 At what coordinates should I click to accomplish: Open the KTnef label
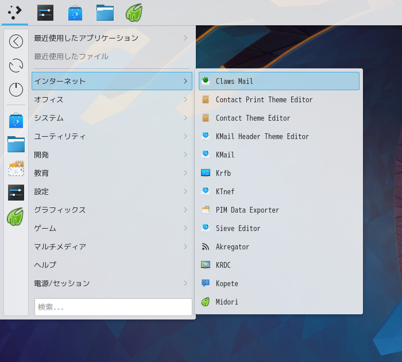pyautogui.click(x=225, y=191)
